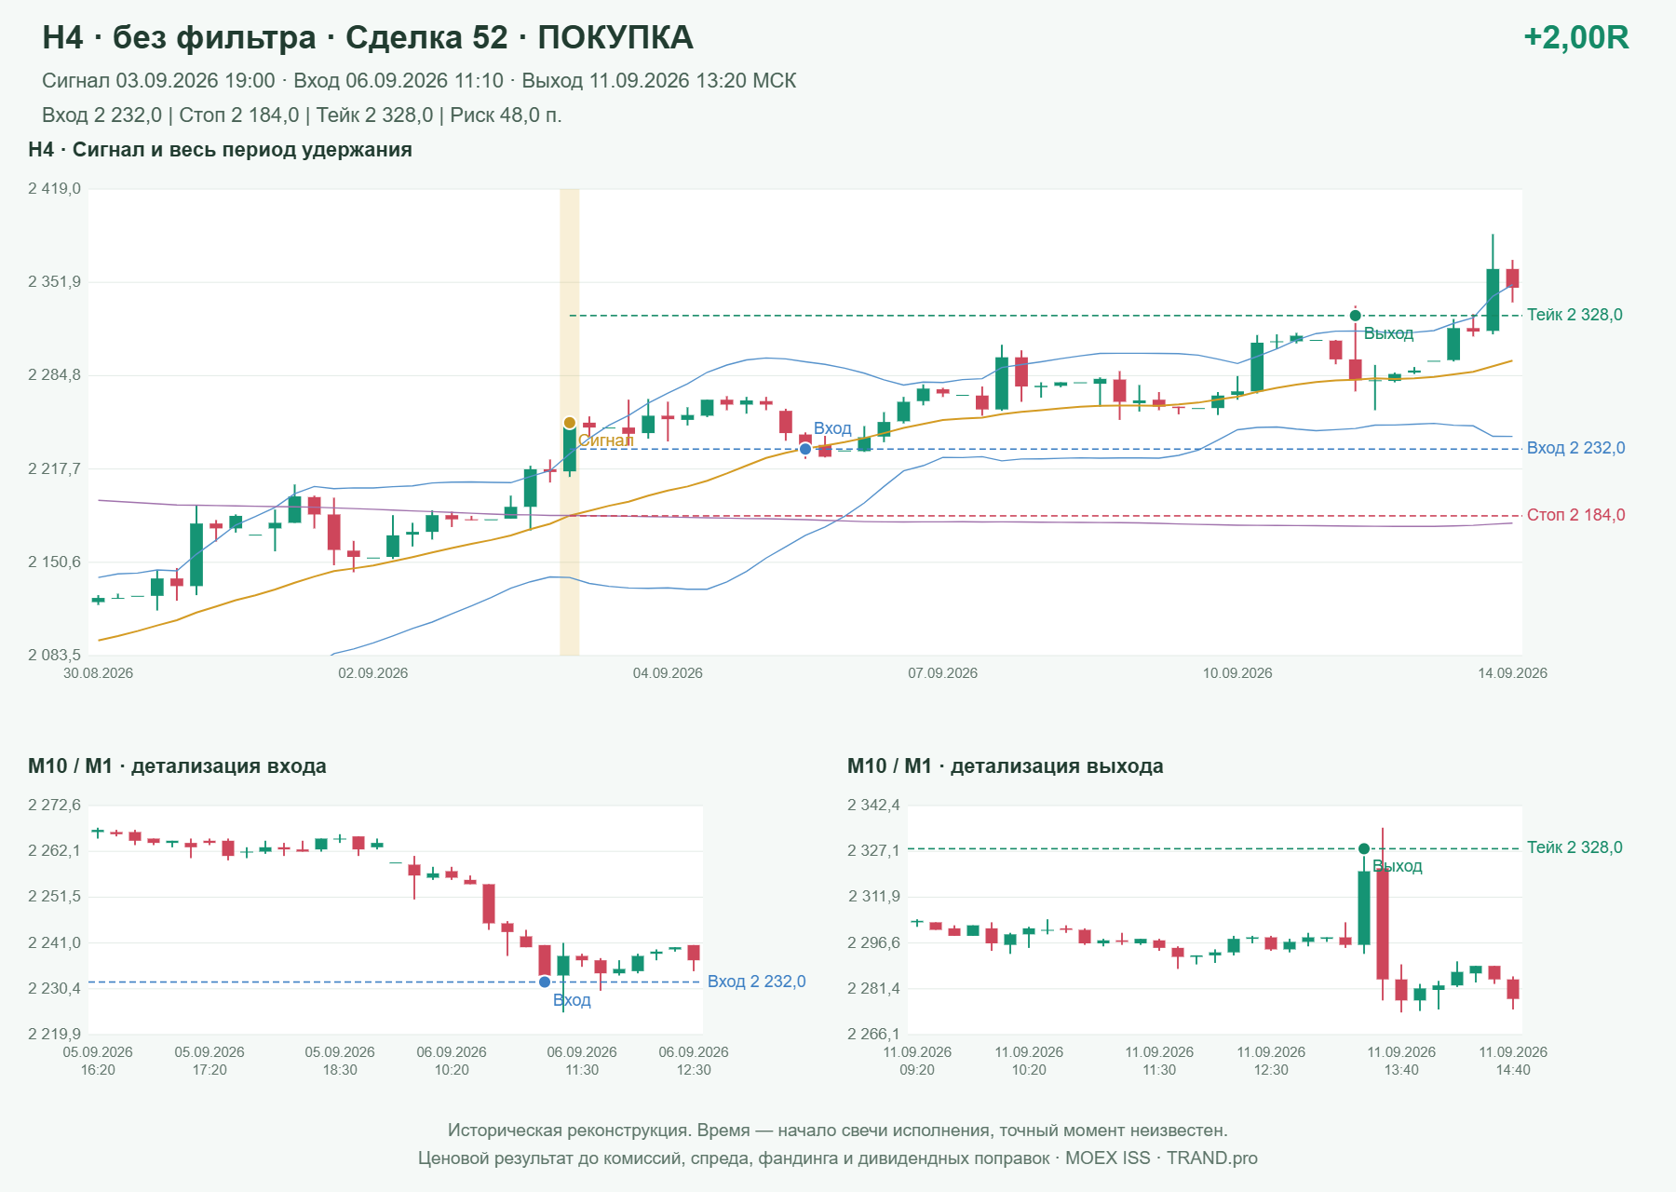Viewport: 1676px width, 1192px height.
Task: Click the 'H4 · Сигнал и весь период удержания' heading
Action: coord(220,150)
